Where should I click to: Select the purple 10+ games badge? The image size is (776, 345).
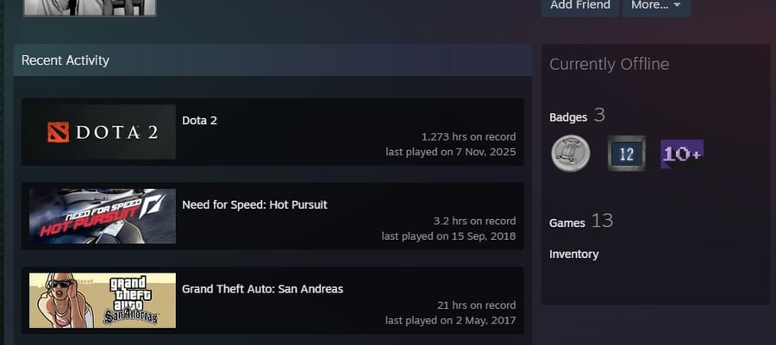(682, 154)
